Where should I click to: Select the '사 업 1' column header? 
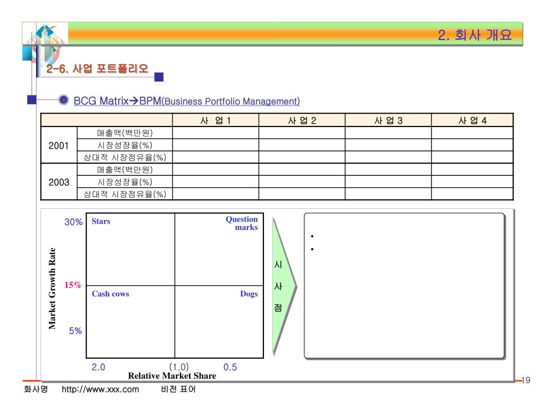[216, 121]
